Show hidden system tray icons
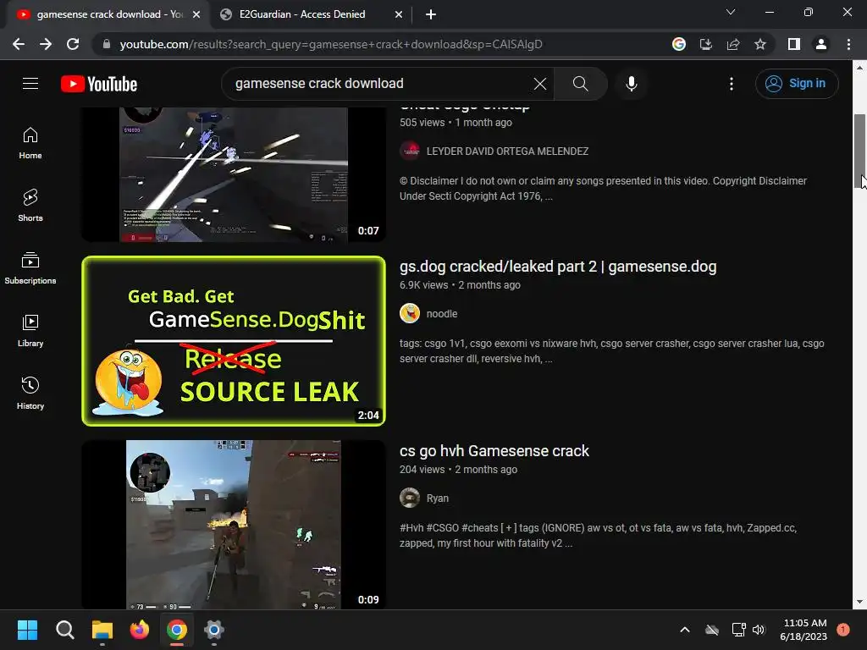The width and height of the screenshot is (867, 650). click(x=684, y=630)
